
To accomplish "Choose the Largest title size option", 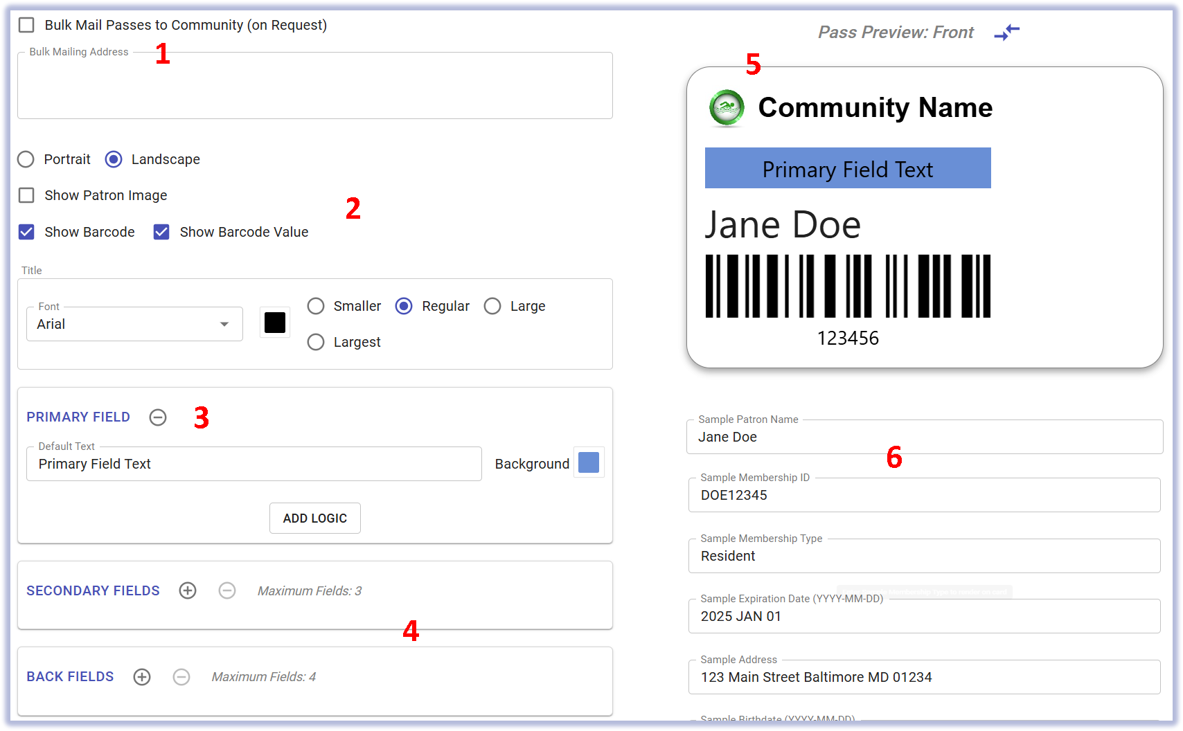I will click(x=316, y=342).
